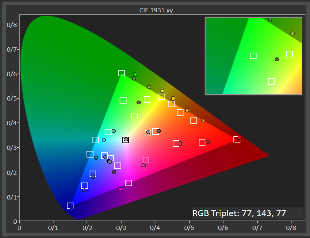Click the 0/3 label on vertical axis
The width and height of the screenshot is (310, 238).
point(12,148)
